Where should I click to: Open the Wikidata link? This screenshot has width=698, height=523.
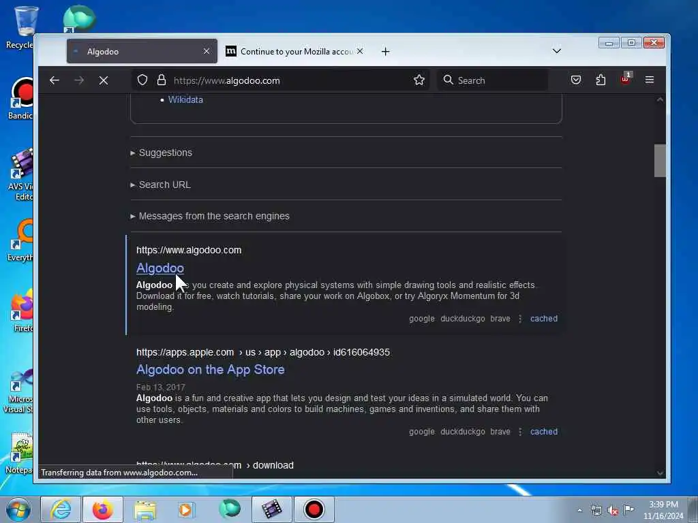(185, 99)
